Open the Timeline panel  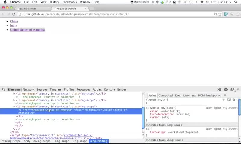55,89
